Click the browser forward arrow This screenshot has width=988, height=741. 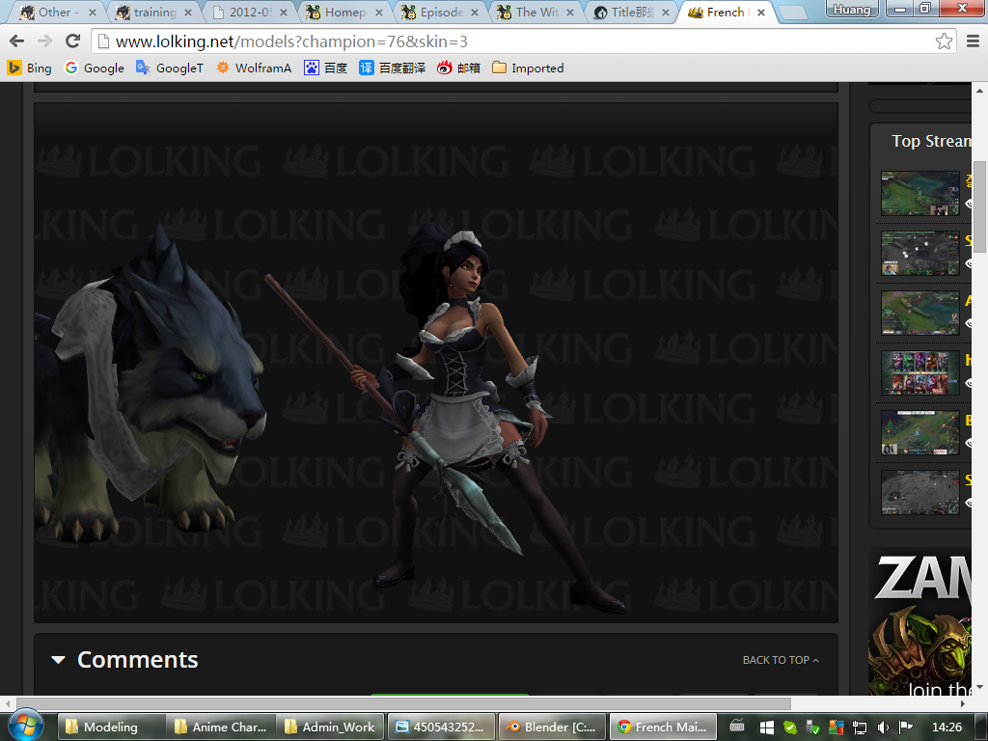click(44, 41)
